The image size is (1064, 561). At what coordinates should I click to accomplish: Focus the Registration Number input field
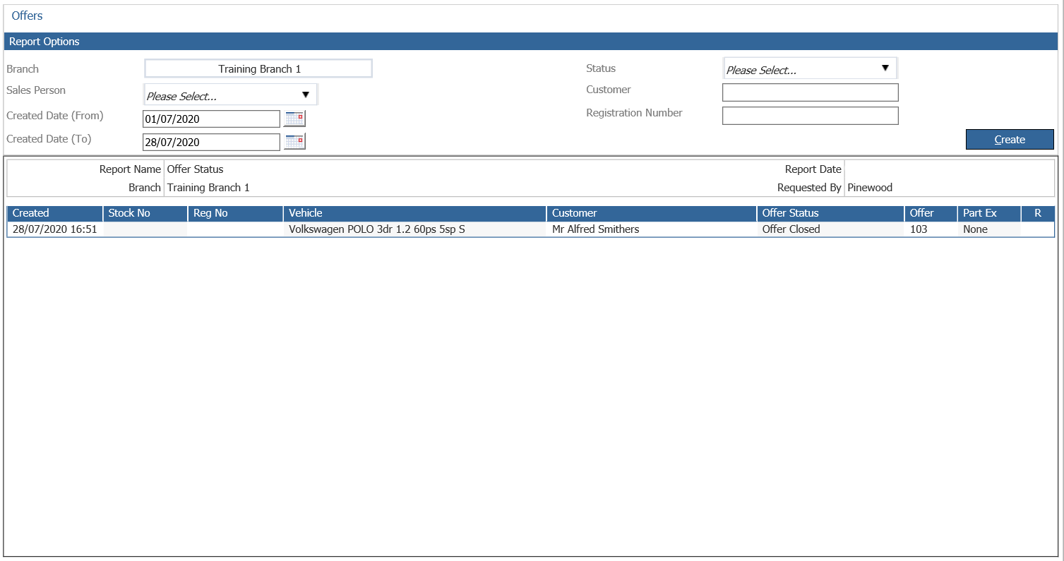[x=810, y=116]
